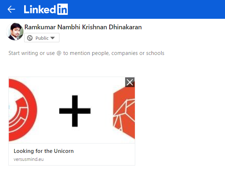The height and width of the screenshot is (180, 225).
Task: Click white space right of link card
Action: click(x=179, y=121)
